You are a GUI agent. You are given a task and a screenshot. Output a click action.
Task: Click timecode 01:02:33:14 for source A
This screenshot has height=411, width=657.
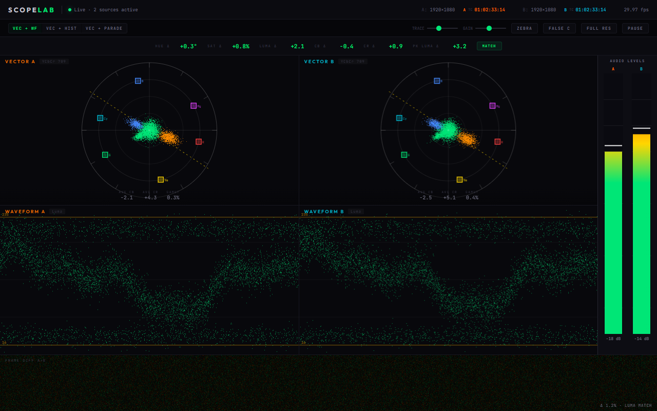[490, 10]
